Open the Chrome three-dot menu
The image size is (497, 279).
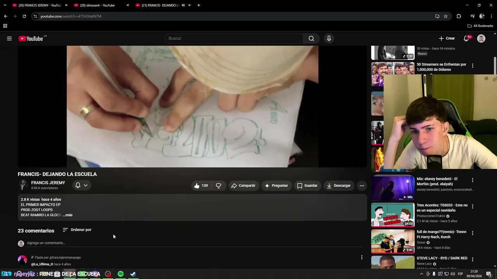pyautogui.click(x=492, y=16)
